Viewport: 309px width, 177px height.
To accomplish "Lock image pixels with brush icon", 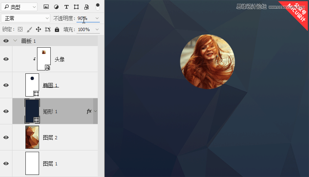I will [x=29, y=29].
